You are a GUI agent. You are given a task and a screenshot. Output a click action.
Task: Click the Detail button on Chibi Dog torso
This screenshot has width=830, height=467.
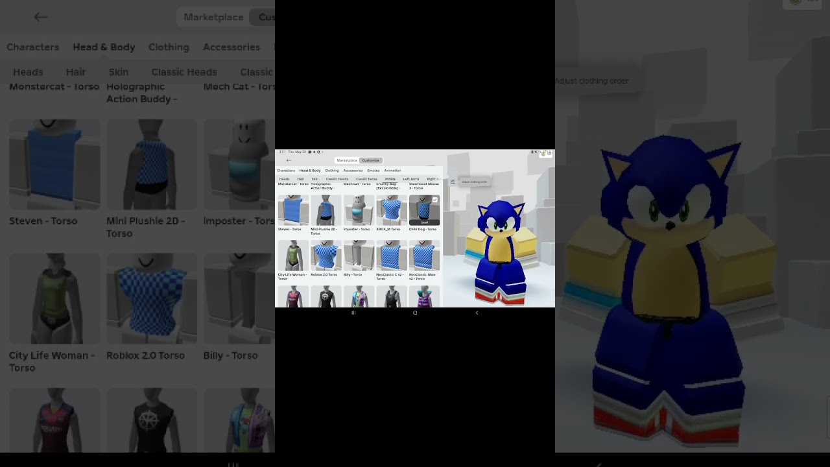[425, 222]
